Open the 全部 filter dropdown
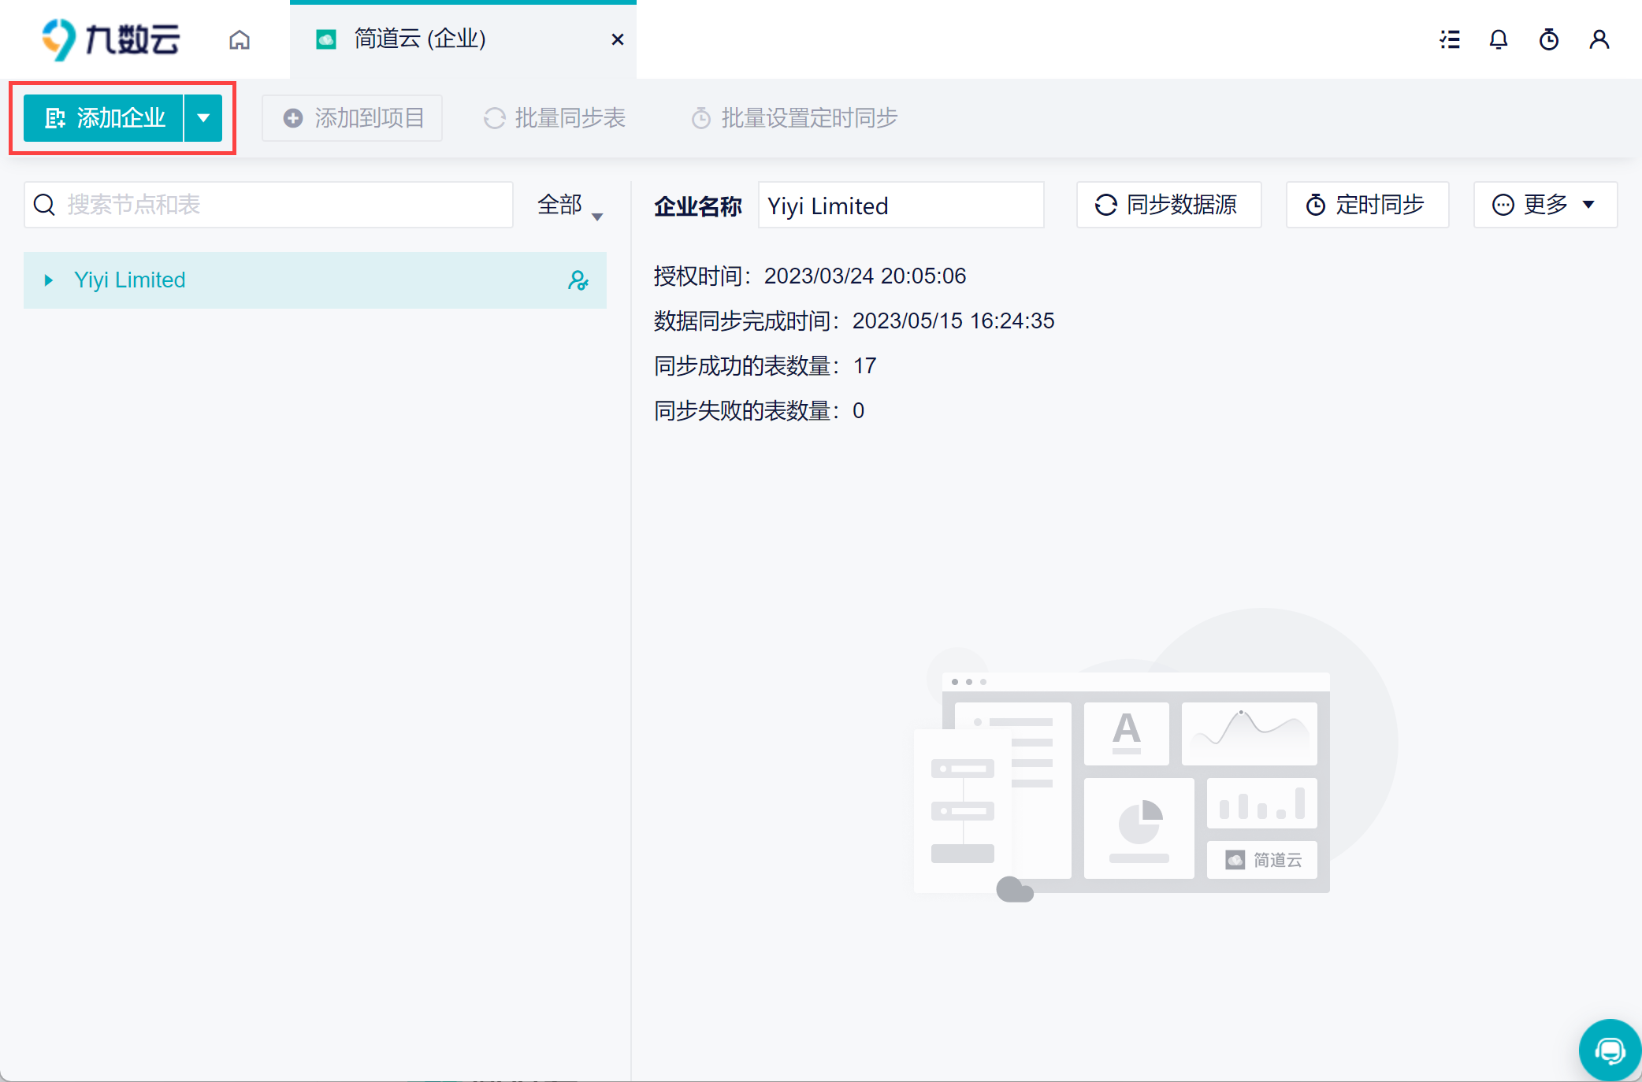Viewport: 1642px width, 1082px height. click(x=570, y=206)
